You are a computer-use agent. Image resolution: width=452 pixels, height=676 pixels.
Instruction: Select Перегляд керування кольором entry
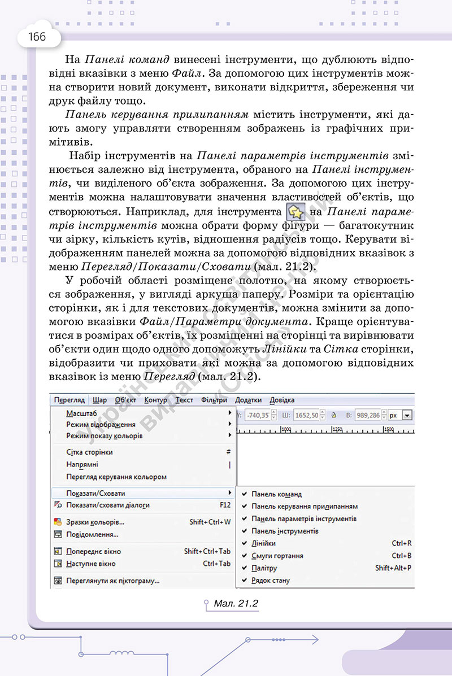pyautogui.click(x=142, y=477)
